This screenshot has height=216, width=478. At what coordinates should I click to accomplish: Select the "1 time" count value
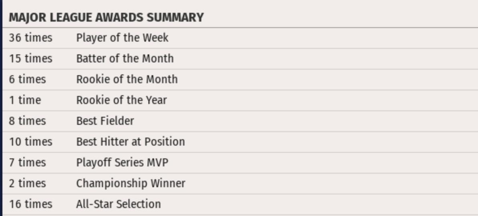25,100
